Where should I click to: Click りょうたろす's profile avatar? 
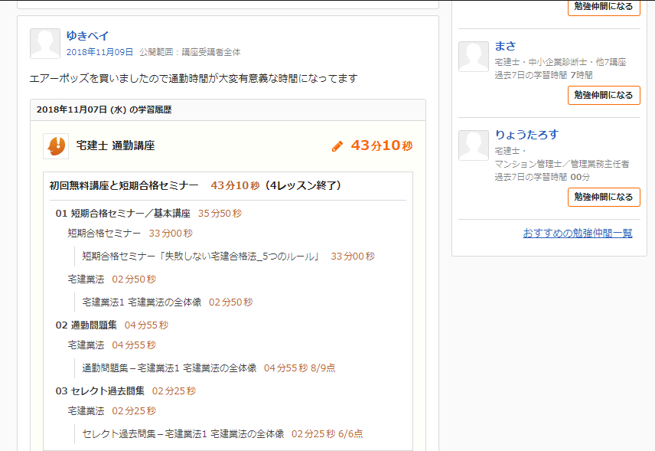(474, 145)
